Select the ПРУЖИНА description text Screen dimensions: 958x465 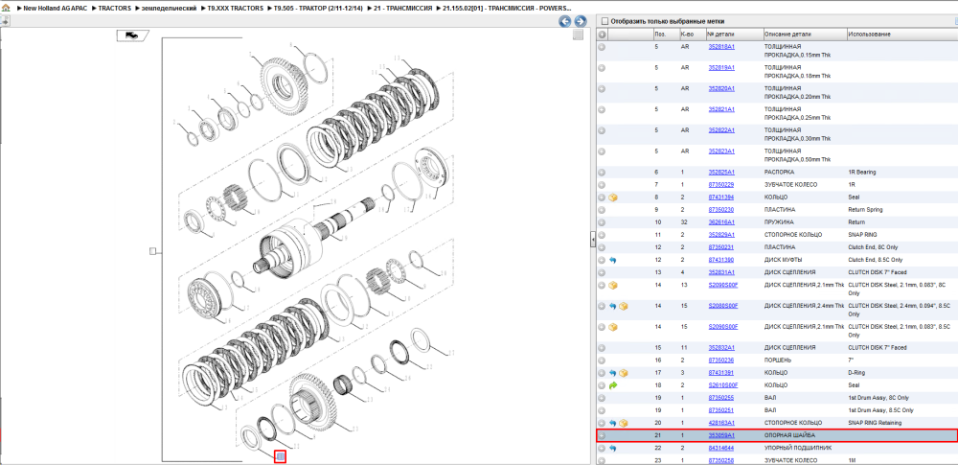(780, 222)
